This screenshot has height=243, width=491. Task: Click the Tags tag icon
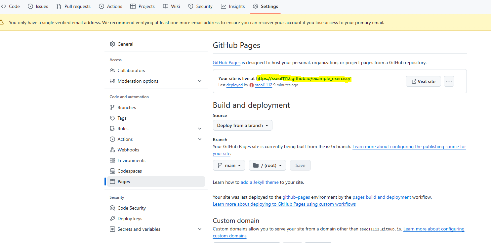[112, 118]
